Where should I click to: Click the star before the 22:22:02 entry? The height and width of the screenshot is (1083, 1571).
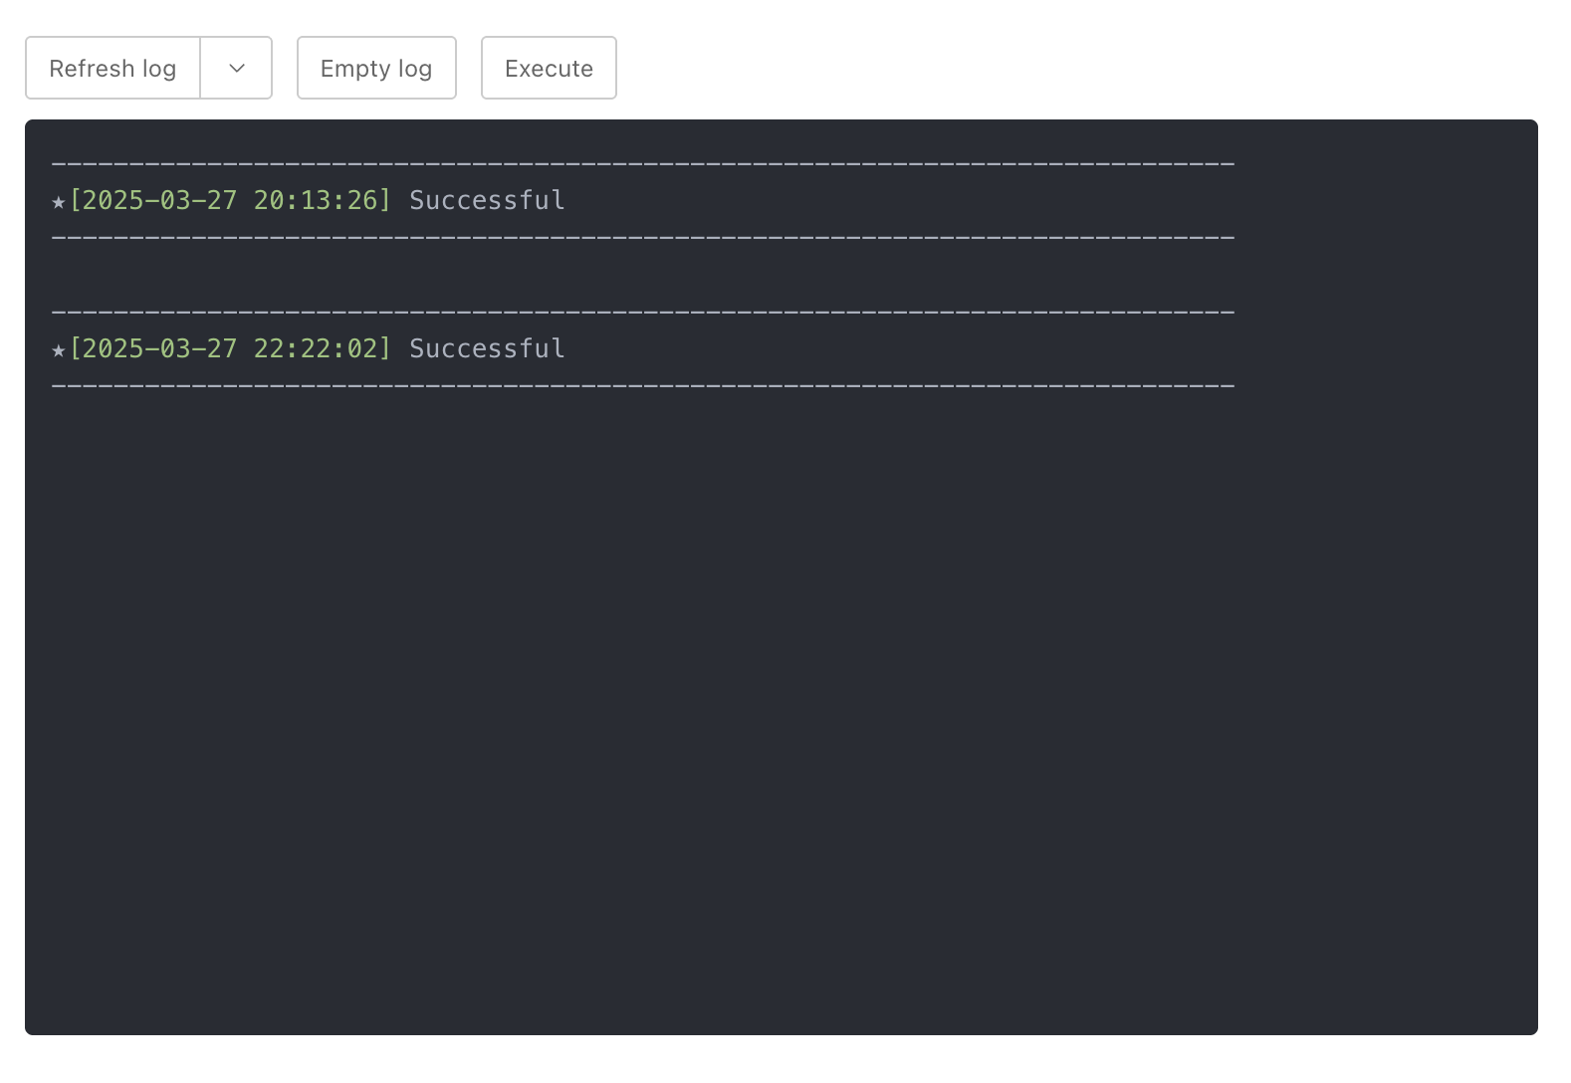(59, 350)
